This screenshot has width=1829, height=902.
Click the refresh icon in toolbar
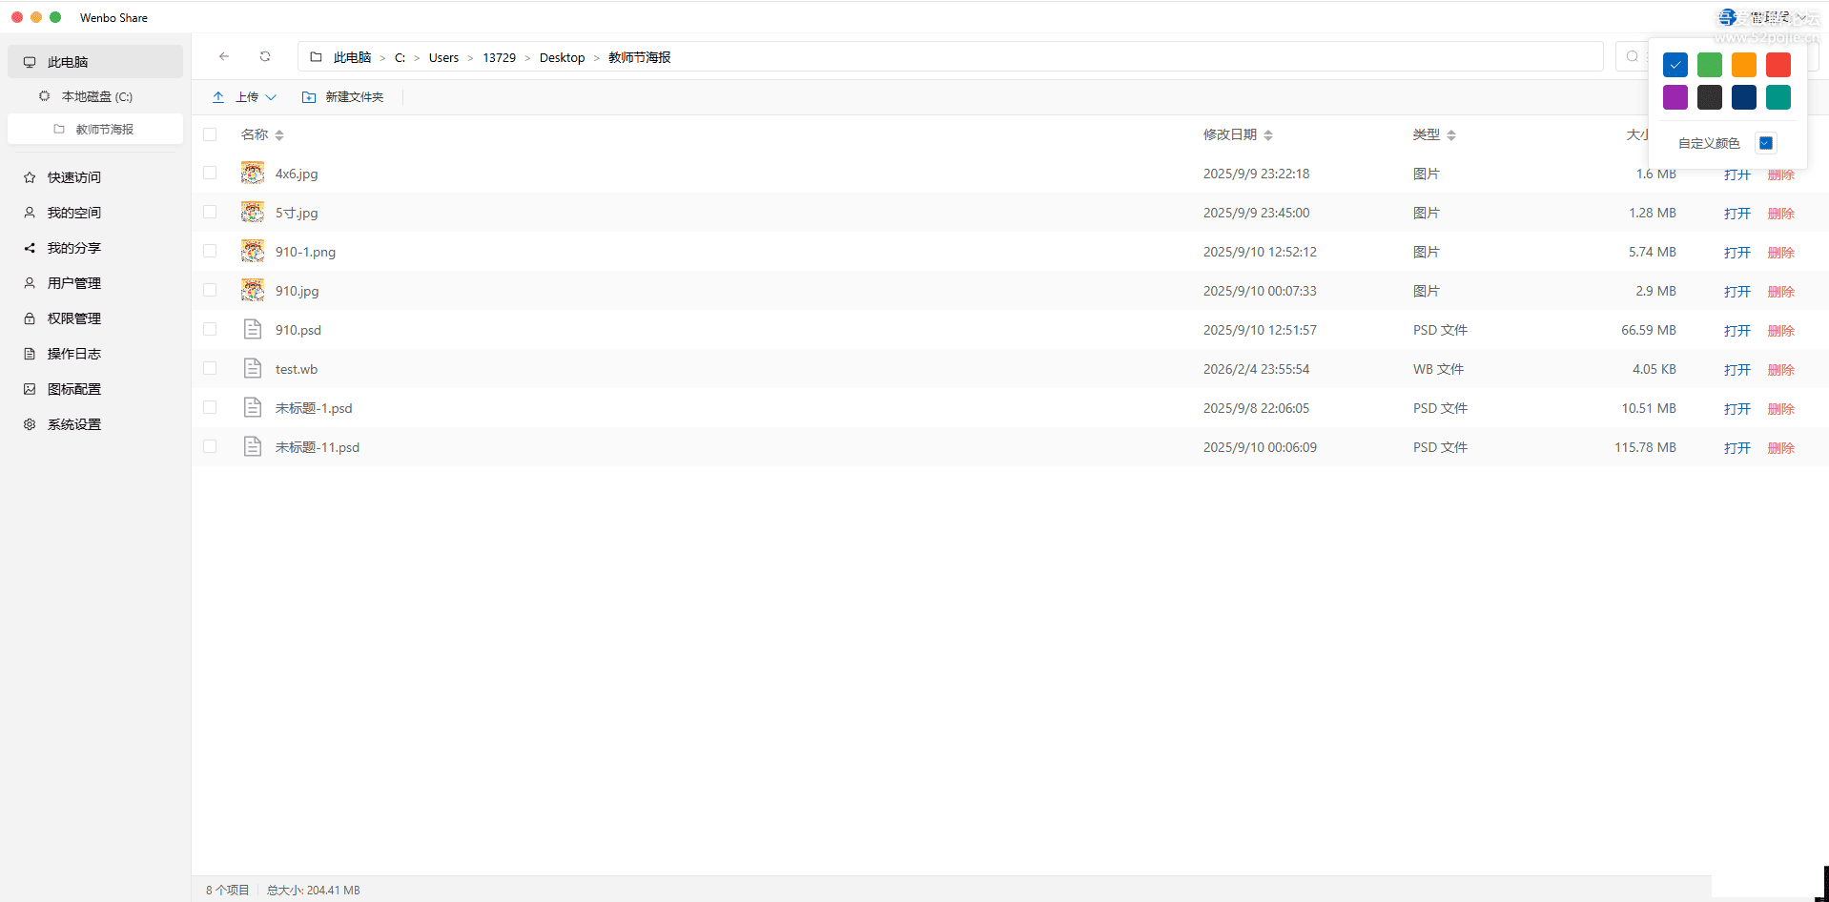[265, 56]
